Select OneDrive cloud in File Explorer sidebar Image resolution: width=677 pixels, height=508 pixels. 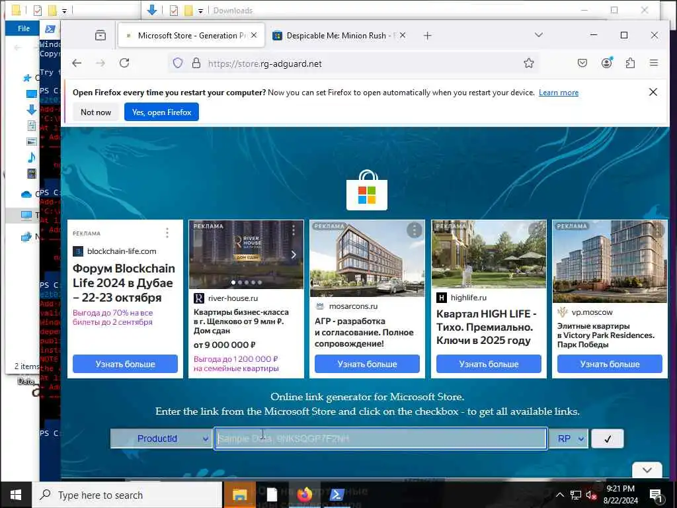tap(26, 194)
